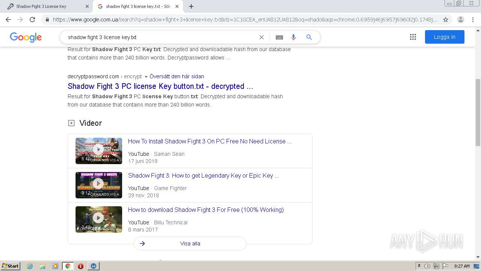The height and width of the screenshot is (271, 481).
Task: Go forward in browser history
Action: [x=20, y=20]
